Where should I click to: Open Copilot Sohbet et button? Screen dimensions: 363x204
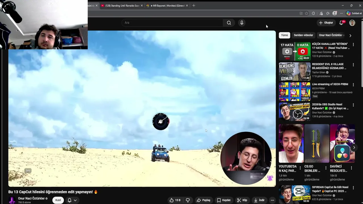[354, 13]
